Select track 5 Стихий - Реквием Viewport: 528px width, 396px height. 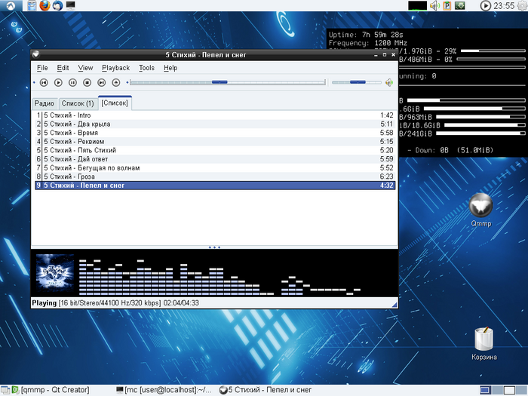(x=74, y=141)
